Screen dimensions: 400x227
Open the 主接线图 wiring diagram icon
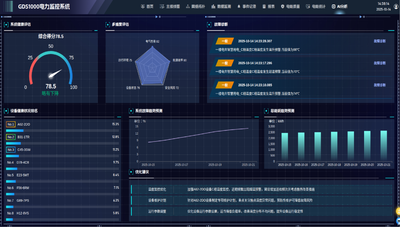point(161,6)
